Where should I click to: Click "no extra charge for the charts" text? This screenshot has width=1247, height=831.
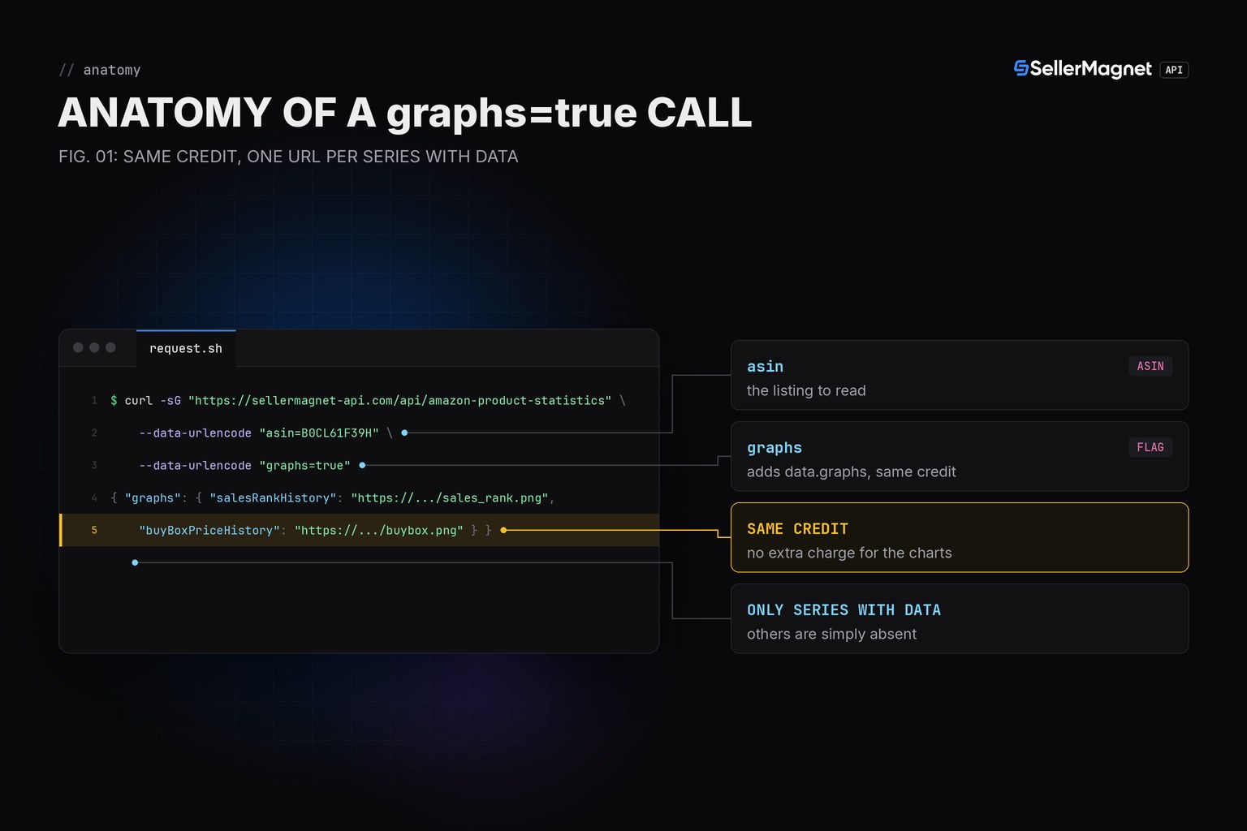pyautogui.click(x=849, y=553)
